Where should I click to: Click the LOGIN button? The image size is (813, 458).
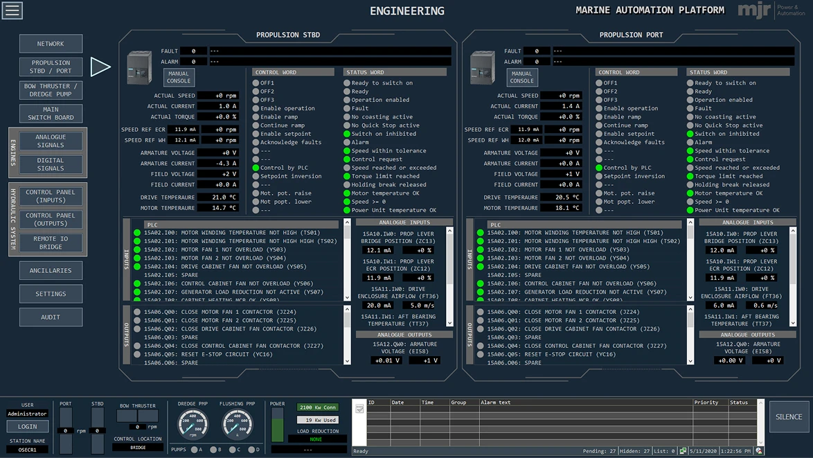click(28, 426)
